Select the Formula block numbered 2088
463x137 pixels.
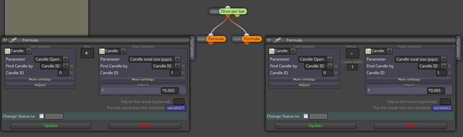[x=216, y=39]
